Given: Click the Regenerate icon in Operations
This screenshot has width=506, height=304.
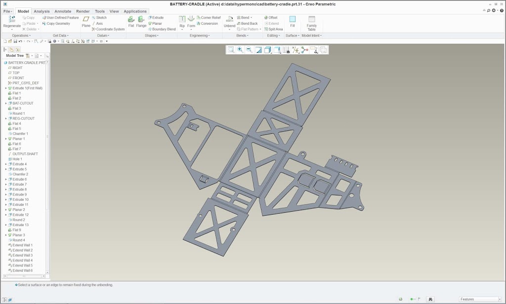Looking at the screenshot, I should click(x=12, y=19).
